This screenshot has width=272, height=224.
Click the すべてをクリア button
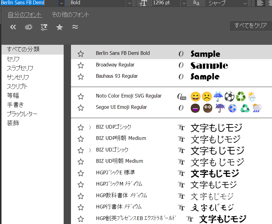pyautogui.click(x=250, y=26)
